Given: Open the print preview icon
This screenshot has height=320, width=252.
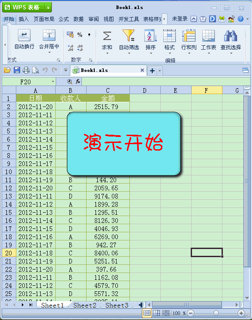Looking at the screenshot, I should tap(36, 71).
